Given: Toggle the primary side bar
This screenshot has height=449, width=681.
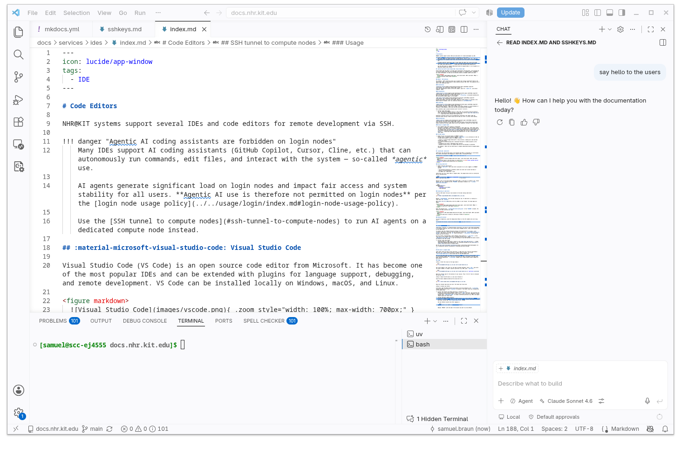Looking at the screenshot, I should [598, 13].
